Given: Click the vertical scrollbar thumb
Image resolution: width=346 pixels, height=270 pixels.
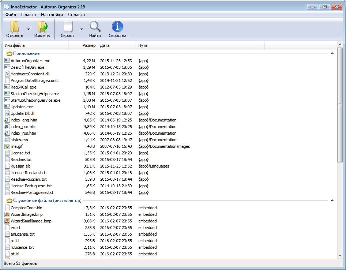Looking at the screenshot, I should [340, 105].
